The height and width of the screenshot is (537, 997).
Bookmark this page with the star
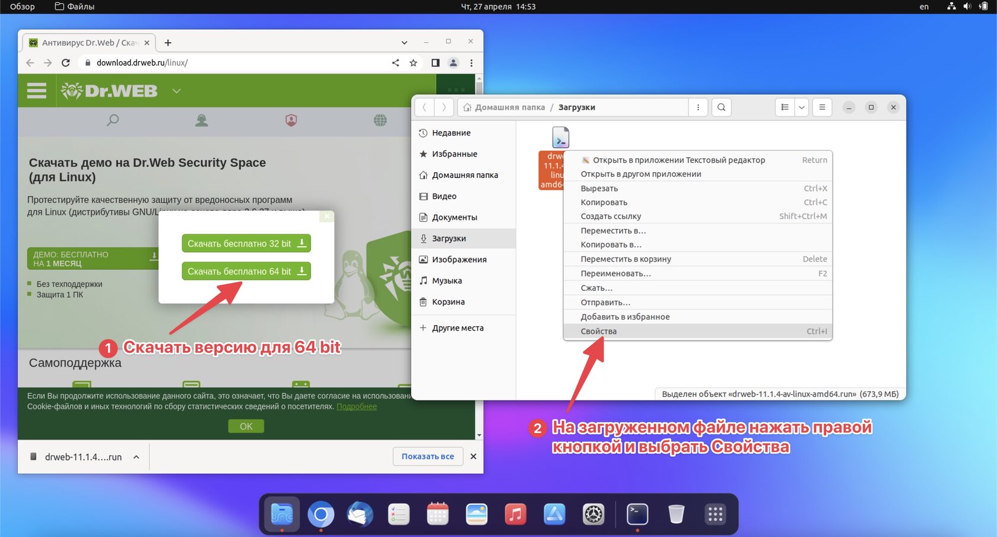pyautogui.click(x=414, y=63)
